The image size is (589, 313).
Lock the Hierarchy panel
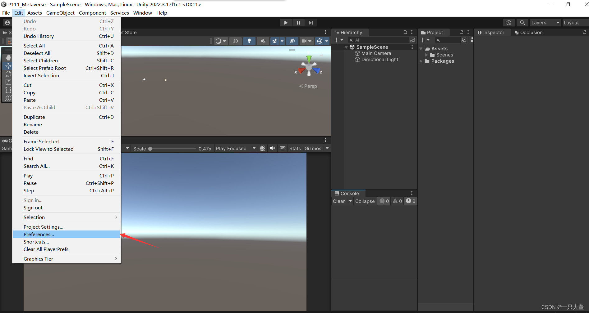pyautogui.click(x=405, y=32)
